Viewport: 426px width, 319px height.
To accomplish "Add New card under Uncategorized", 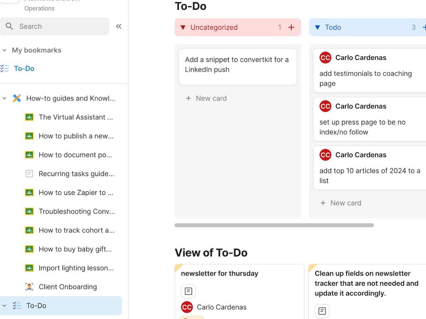I will 206,98.
